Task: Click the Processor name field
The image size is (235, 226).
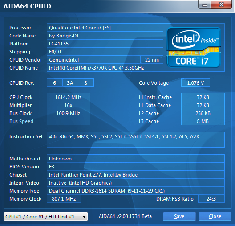Action: pos(105,28)
